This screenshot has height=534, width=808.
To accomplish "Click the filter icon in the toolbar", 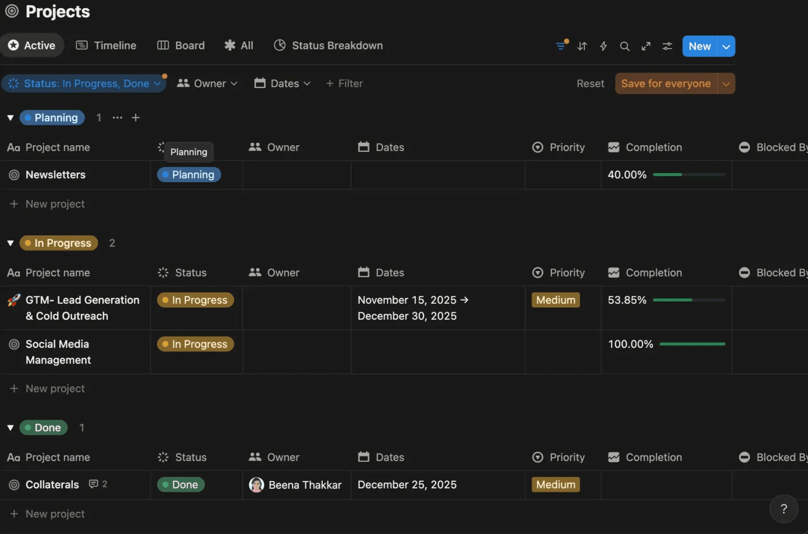I will coord(561,46).
